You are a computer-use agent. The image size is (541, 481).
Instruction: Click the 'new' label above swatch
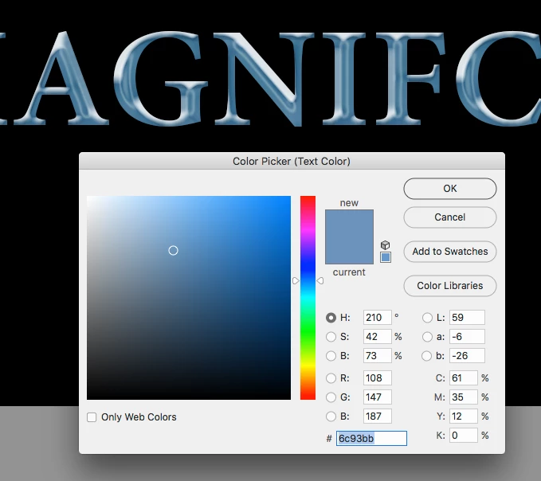coord(349,203)
